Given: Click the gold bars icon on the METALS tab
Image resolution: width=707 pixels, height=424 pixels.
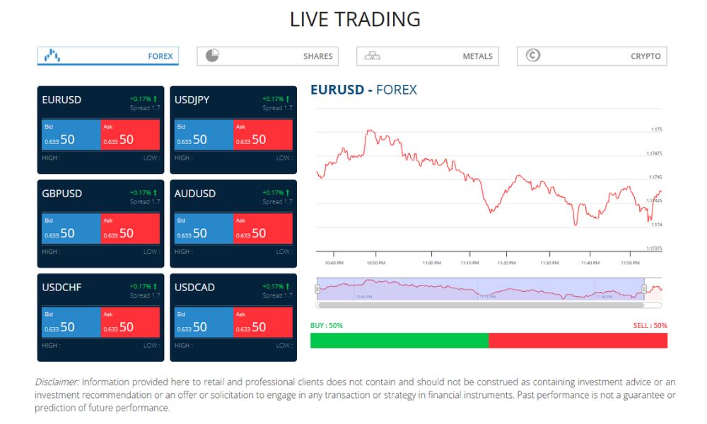Looking at the screenshot, I should tap(373, 54).
